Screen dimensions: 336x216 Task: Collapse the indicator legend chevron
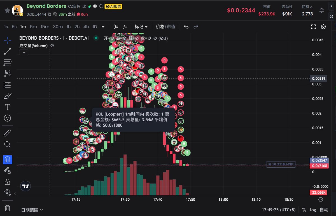[x=24, y=53]
